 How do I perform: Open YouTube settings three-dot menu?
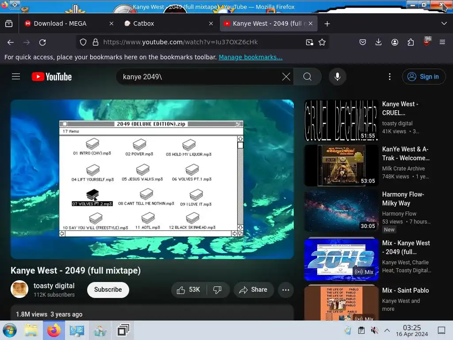(389, 77)
